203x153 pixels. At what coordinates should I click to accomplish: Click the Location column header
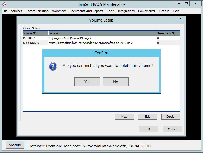102,33
